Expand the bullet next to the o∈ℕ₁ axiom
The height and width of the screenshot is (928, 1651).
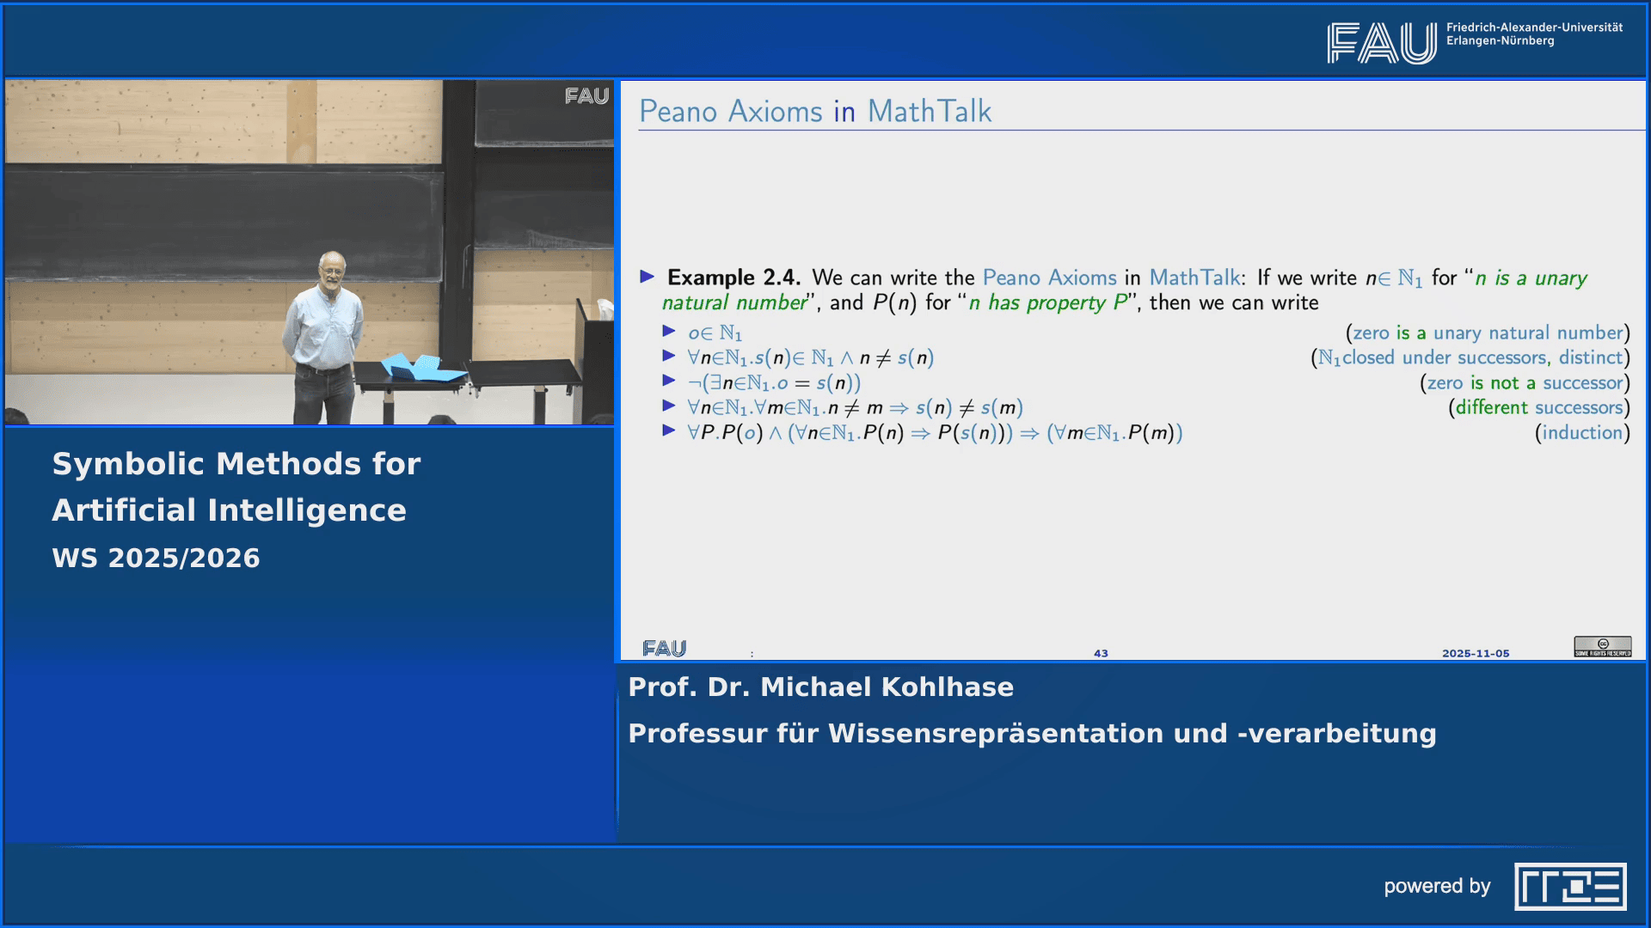(671, 333)
